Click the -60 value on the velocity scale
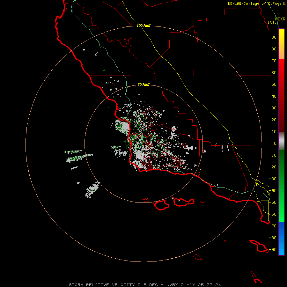 273,214
